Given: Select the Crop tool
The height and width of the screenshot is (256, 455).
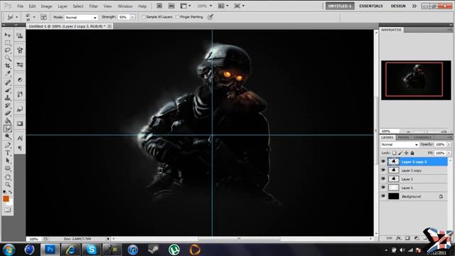Looking at the screenshot, I should pyautogui.click(x=8, y=66).
